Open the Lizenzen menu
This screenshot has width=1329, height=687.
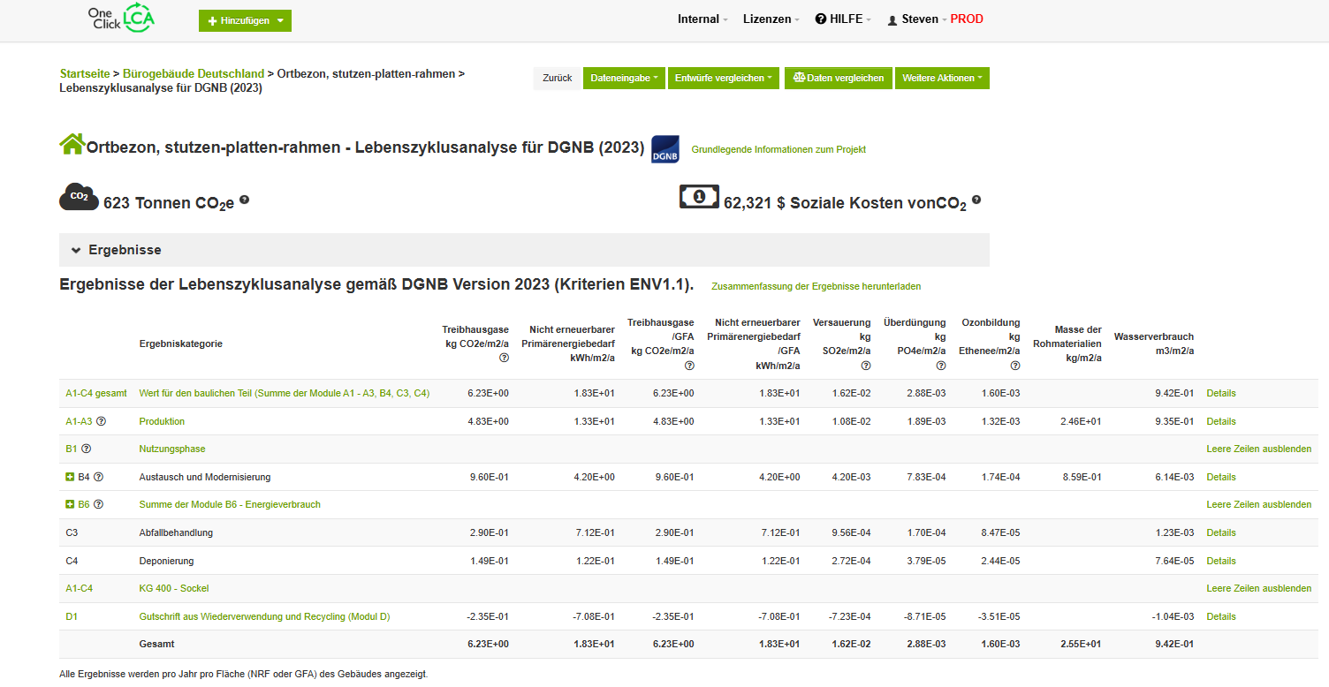click(x=771, y=19)
